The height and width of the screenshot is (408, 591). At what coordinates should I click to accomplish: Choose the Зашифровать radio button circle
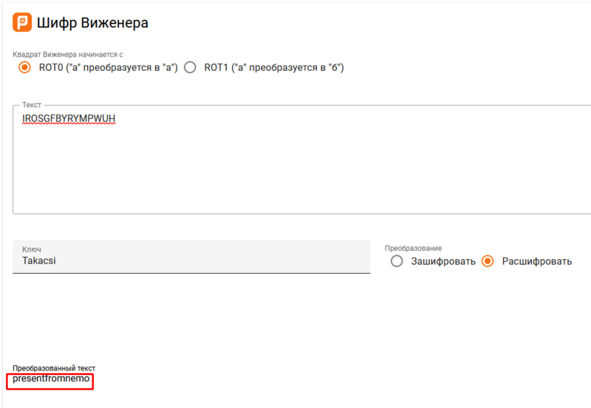(397, 261)
